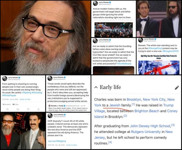Open the #WhitePeople hashtag
This screenshot has height=150, width=182.
[9, 96]
